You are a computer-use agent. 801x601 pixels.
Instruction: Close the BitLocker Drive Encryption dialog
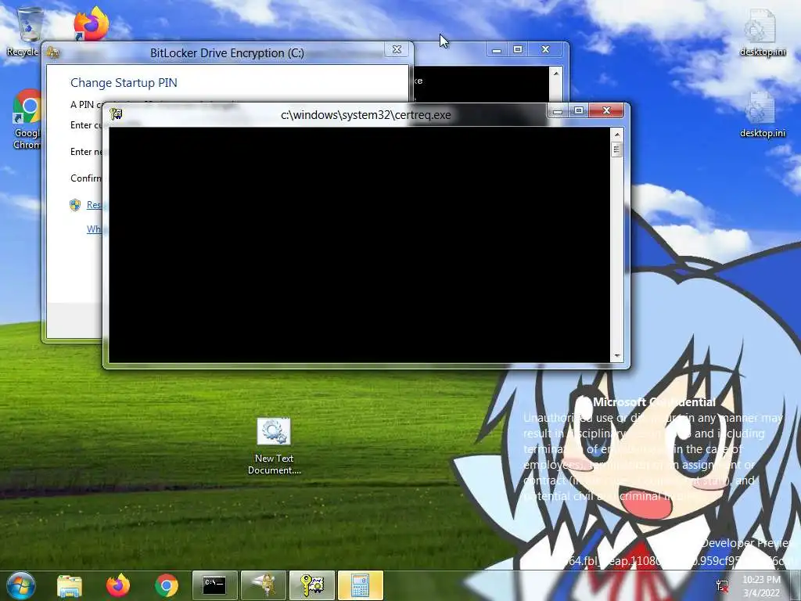(397, 49)
